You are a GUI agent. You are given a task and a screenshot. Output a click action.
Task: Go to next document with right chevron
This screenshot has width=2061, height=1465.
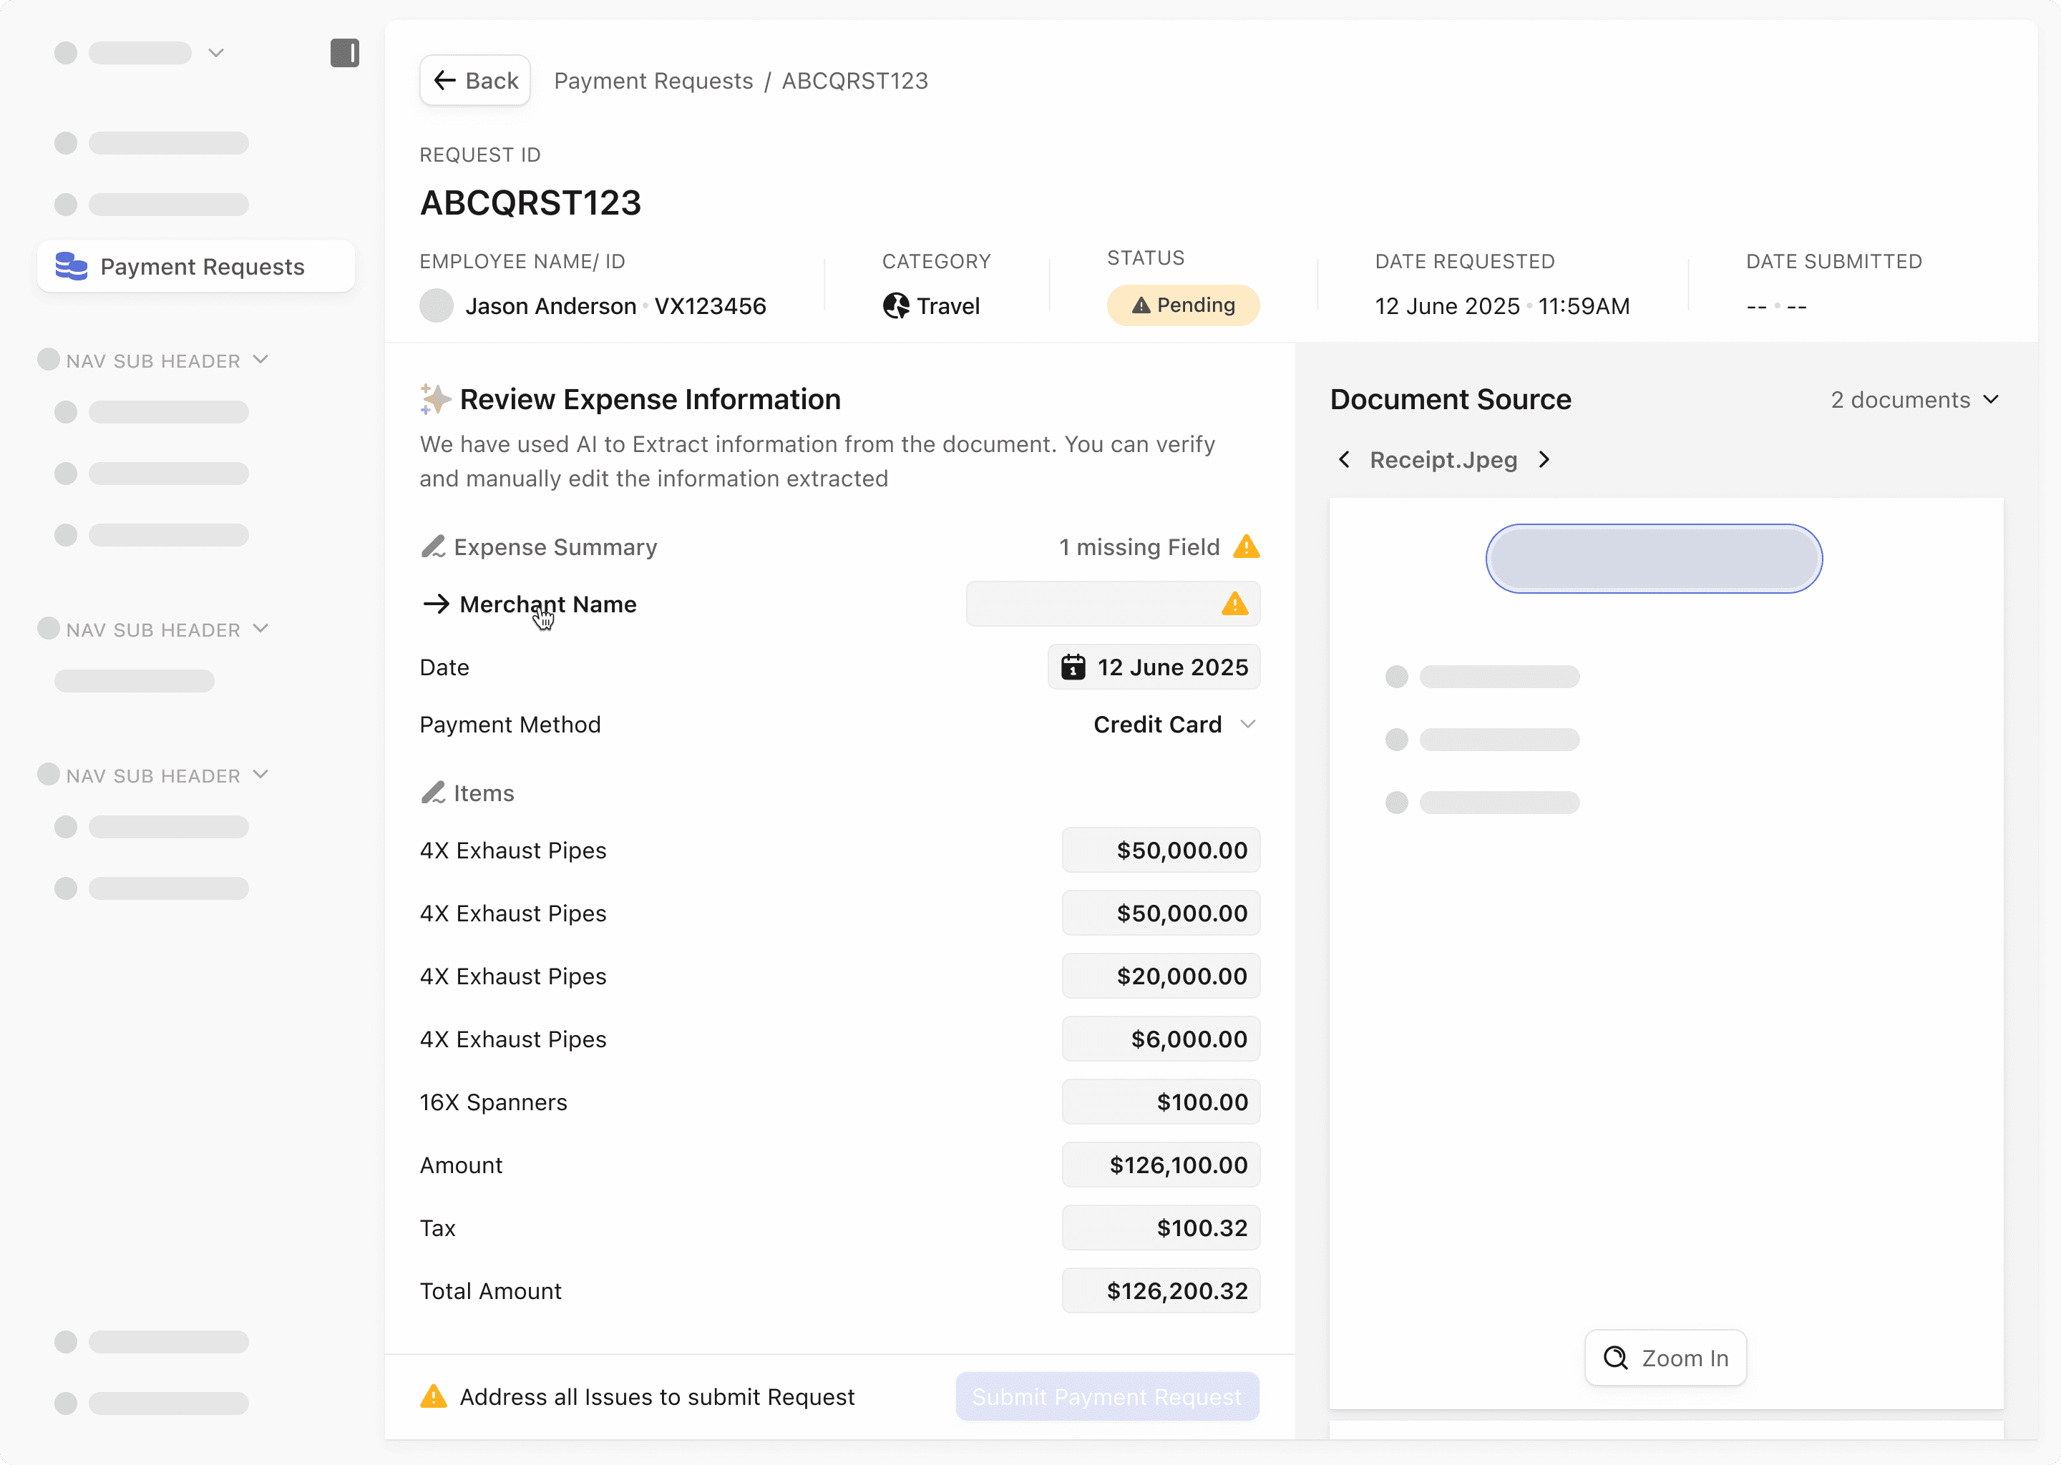point(1545,460)
